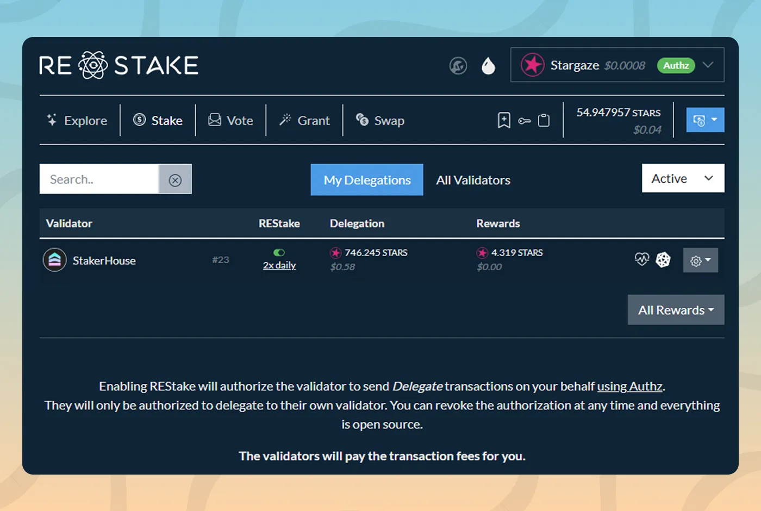This screenshot has width=761, height=511.
Task: Click the heartbeat icon for StakerHouse
Action: click(642, 259)
